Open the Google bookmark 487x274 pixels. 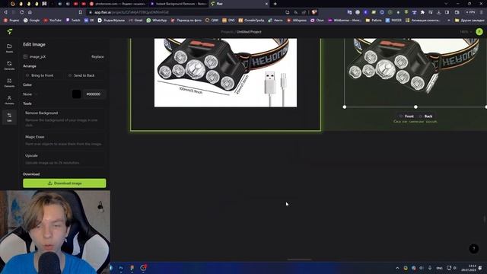[x=31, y=21]
